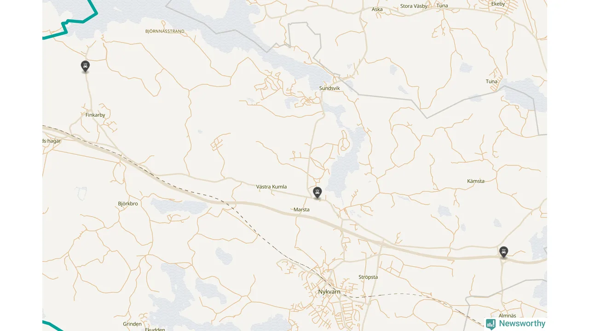Click the car marker near Finkarby
The height and width of the screenshot is (331, 589).
pos(85,67)
